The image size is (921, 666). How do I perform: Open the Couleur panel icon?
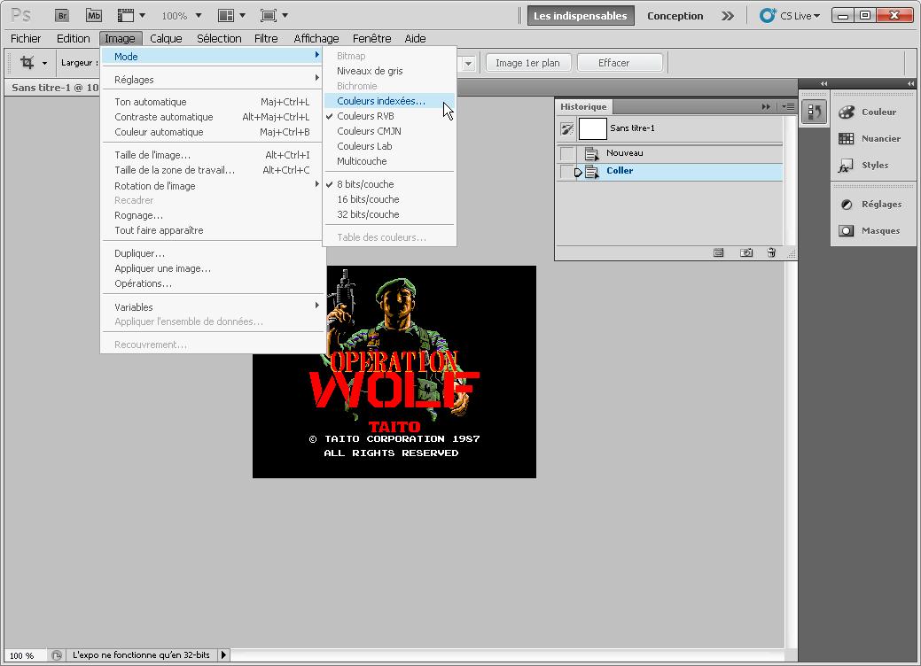(847, 112)
